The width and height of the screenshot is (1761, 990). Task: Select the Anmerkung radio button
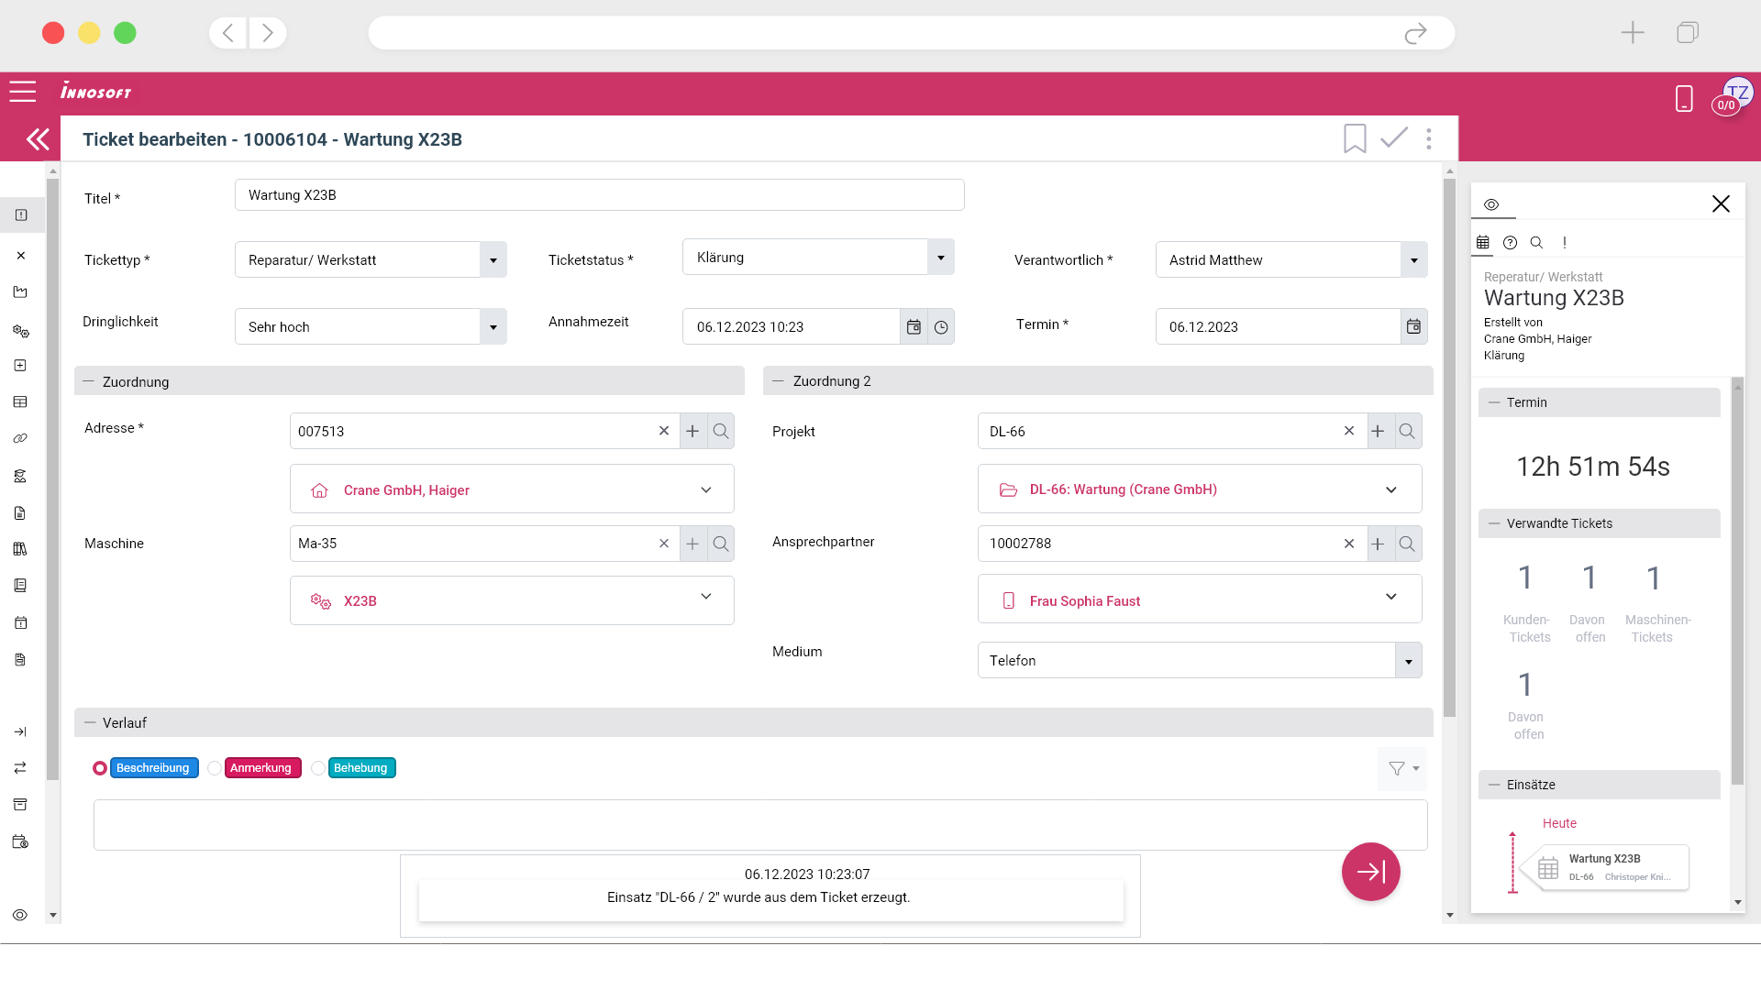[216, 768]
